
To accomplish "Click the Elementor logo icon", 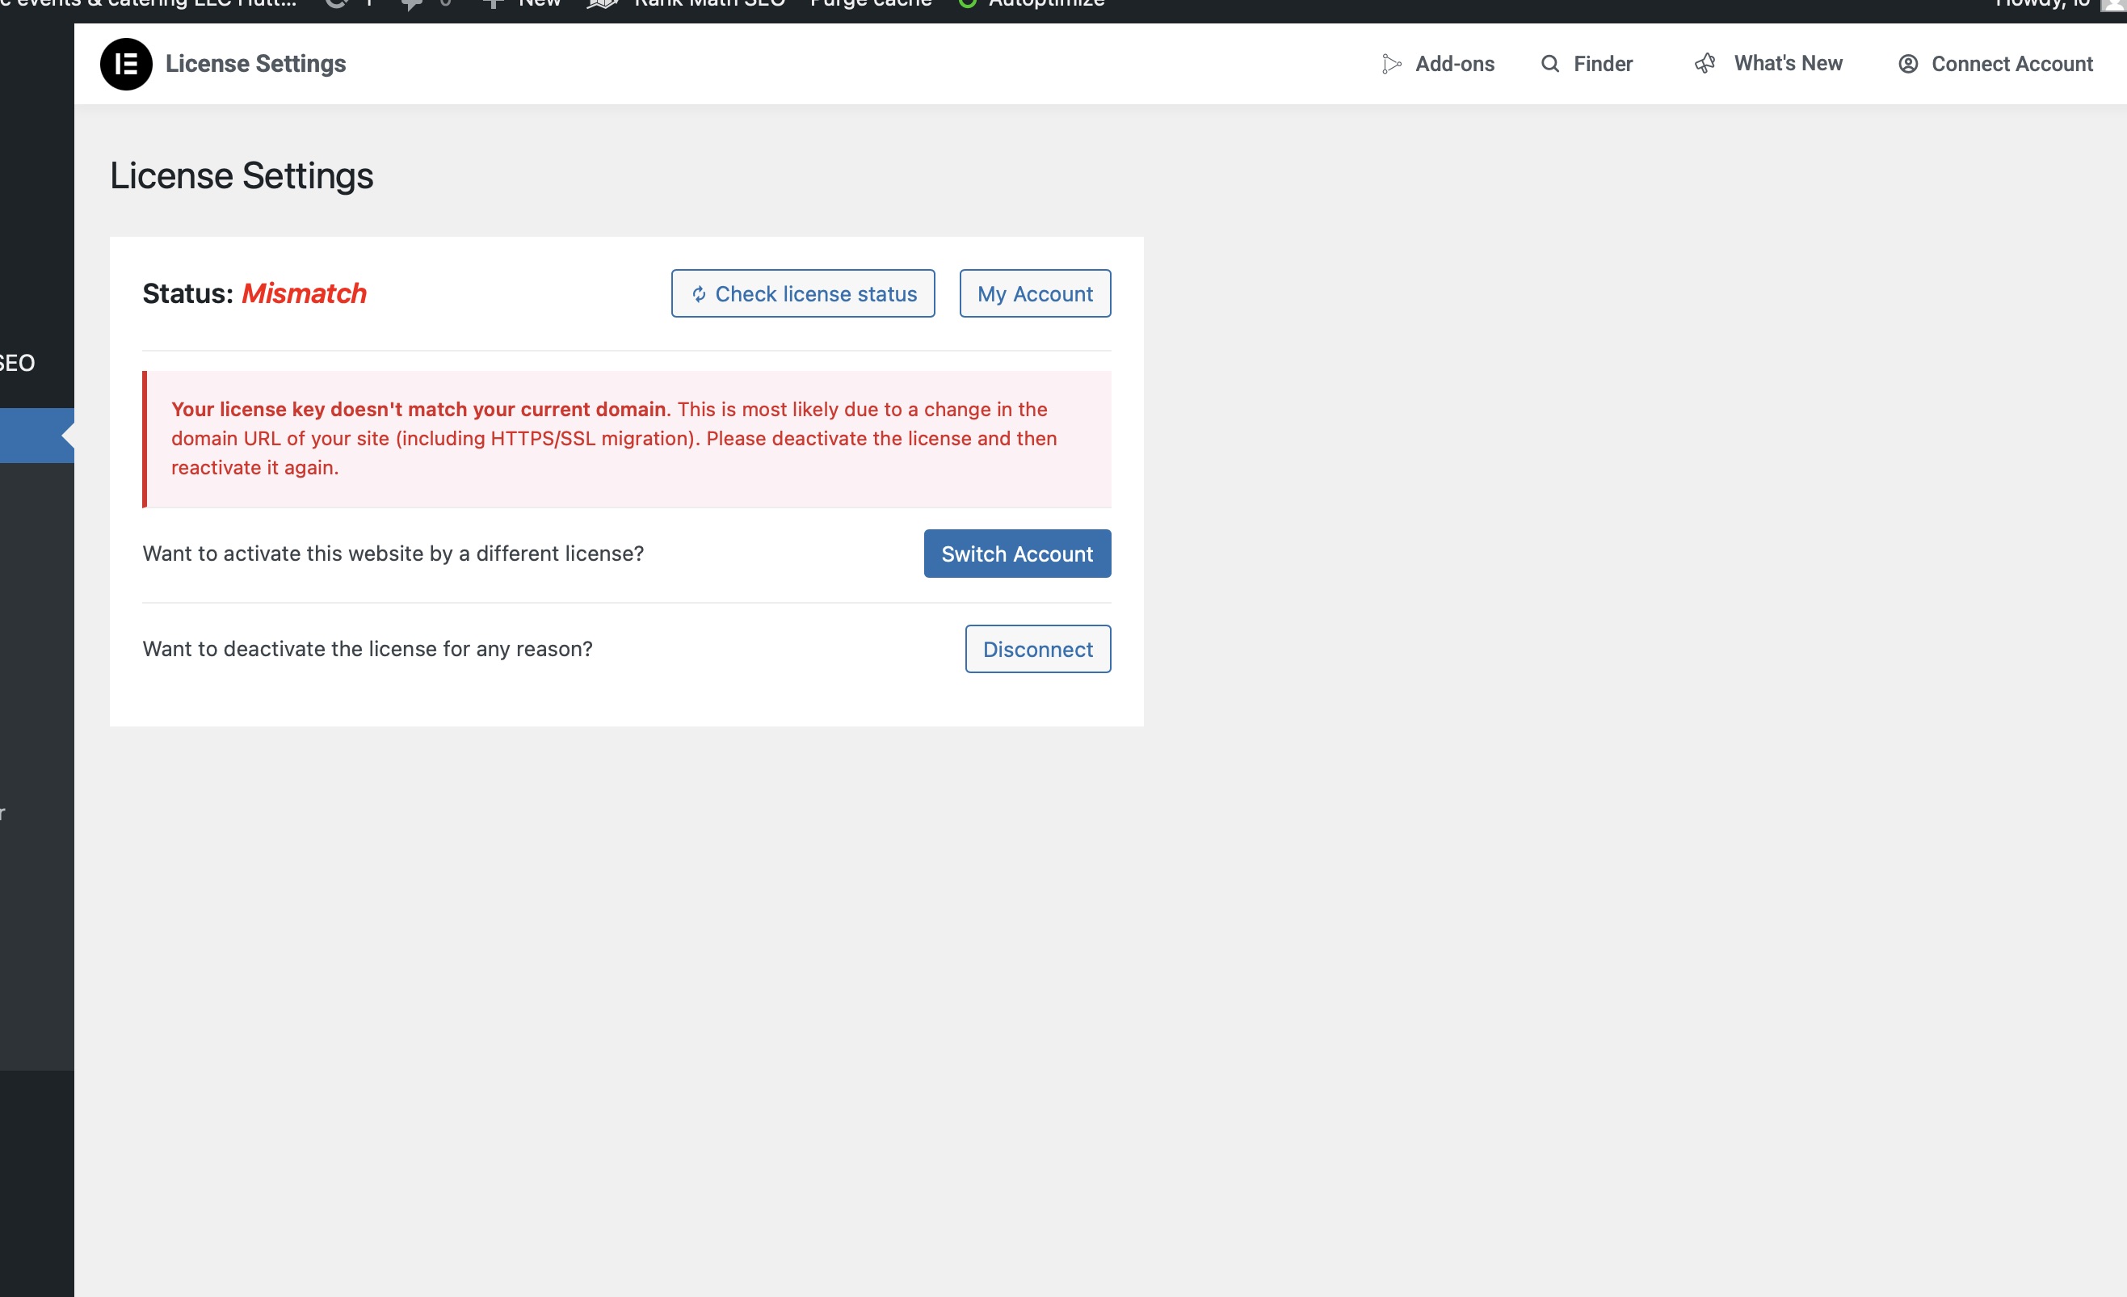I will coord(126,64).
